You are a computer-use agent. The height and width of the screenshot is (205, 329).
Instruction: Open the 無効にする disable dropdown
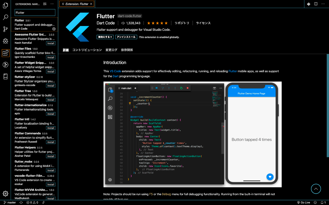[x=105, y=37]
